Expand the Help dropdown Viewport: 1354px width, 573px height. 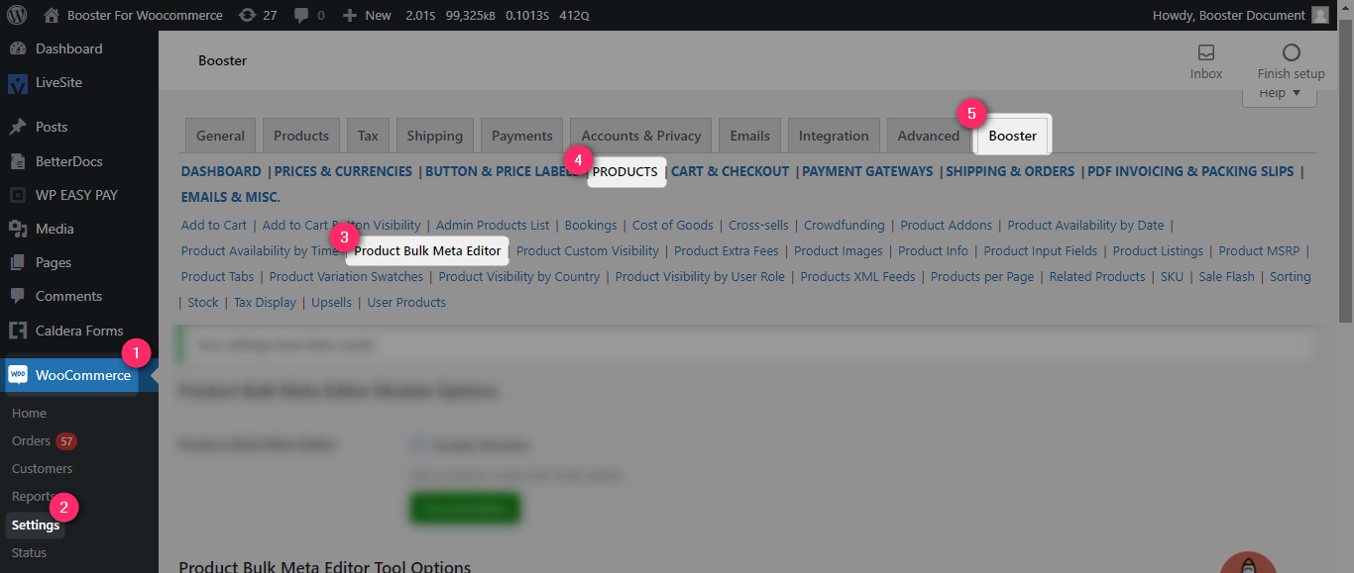[x=1279, y=93]
